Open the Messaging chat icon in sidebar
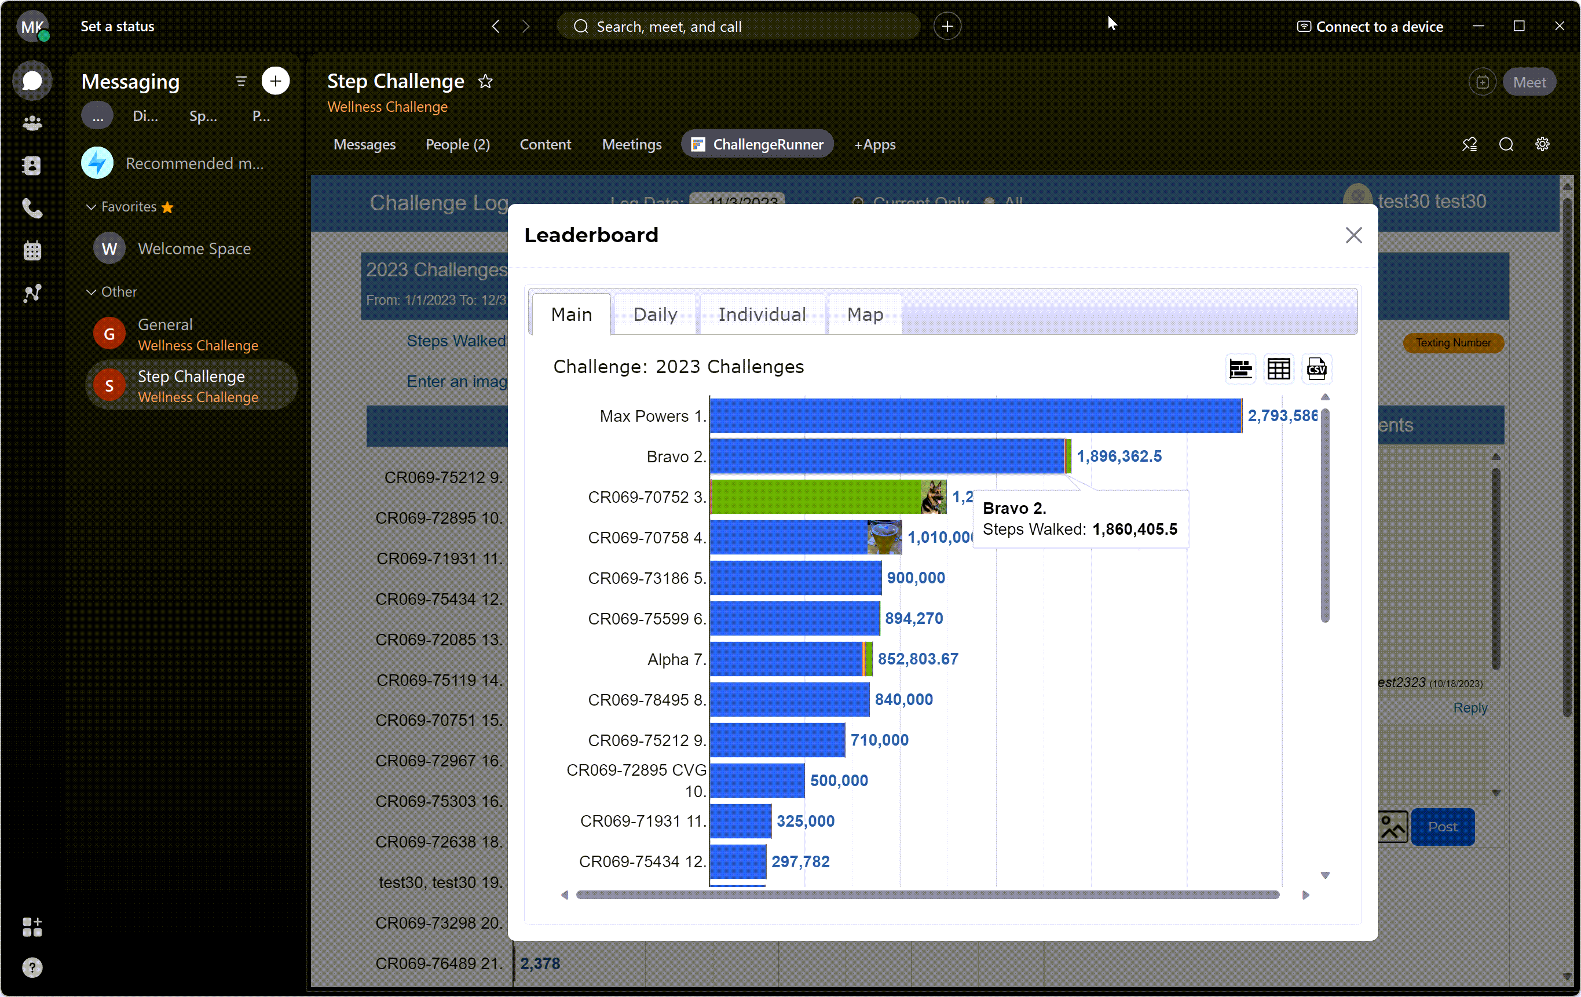1581x997 pixels. [31, 81]
